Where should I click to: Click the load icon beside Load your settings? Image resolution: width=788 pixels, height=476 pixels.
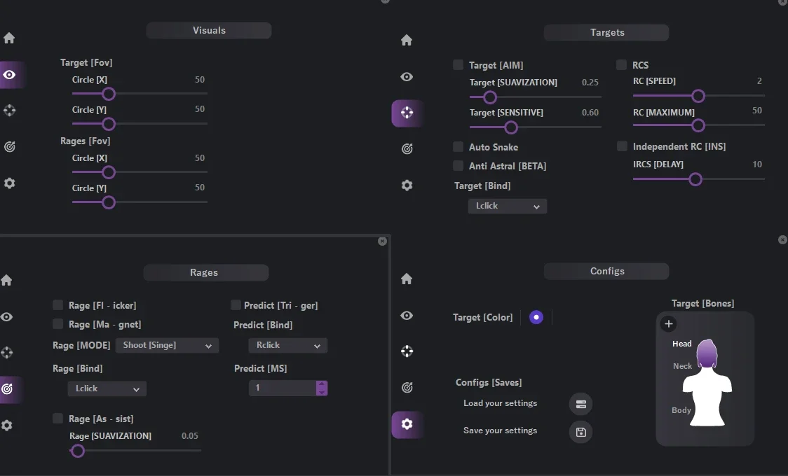[x=581, y=405]
